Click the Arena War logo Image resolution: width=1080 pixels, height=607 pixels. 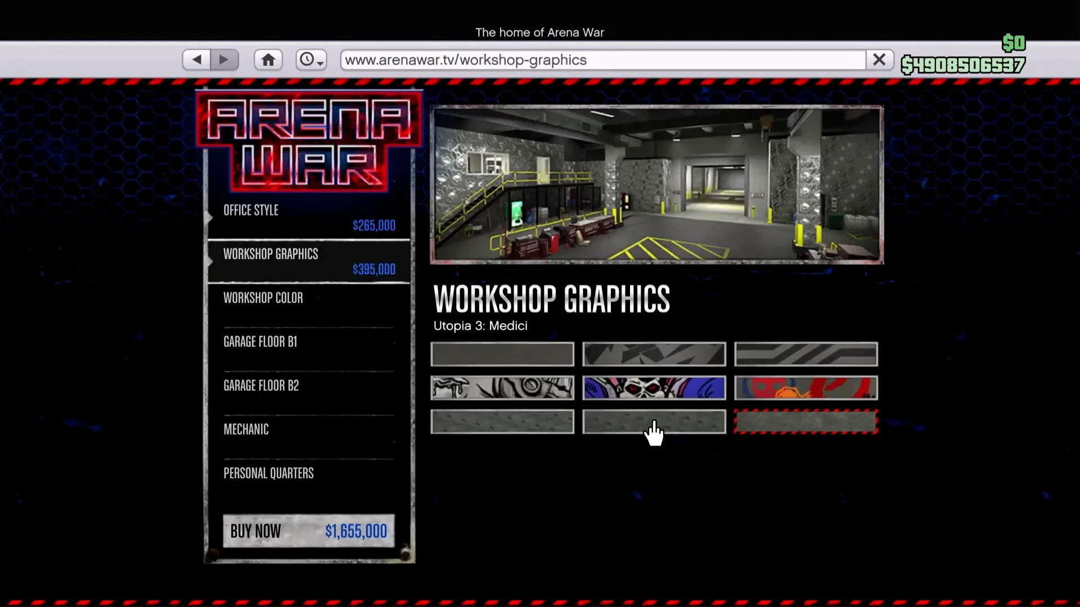point(308,141)
